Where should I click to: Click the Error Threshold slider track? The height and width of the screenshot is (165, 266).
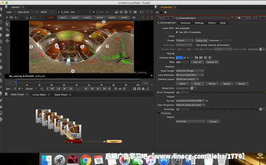(x=228, y=93)
